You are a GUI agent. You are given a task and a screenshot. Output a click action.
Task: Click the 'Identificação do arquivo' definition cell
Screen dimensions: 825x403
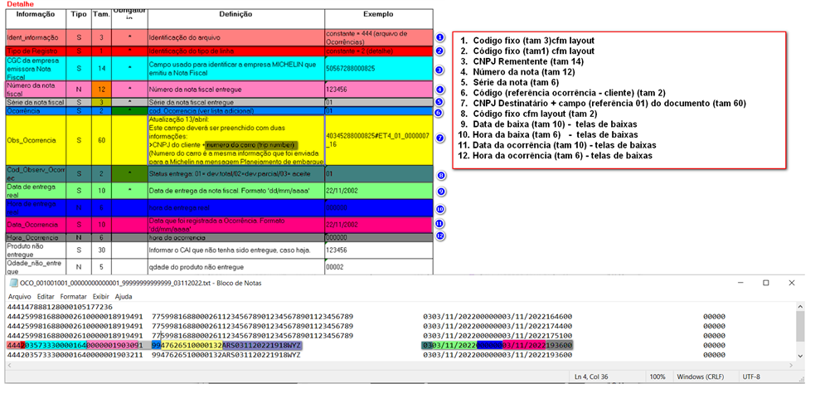(235, 38)
